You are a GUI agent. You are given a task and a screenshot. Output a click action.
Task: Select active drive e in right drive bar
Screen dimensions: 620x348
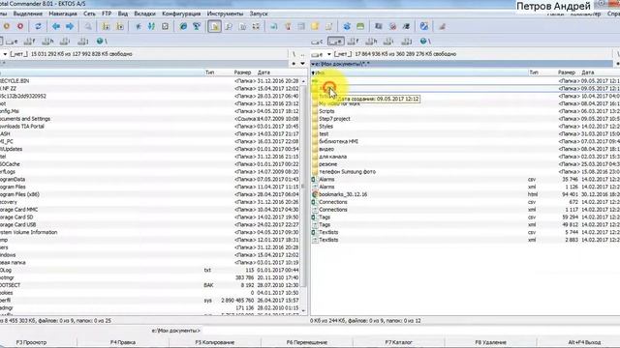336,41
